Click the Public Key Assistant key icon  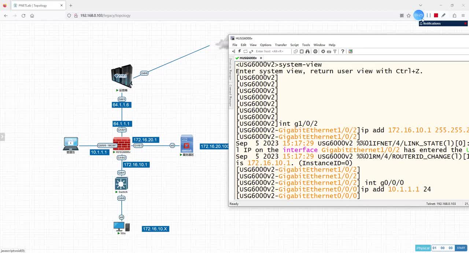(x=335, y=51)
